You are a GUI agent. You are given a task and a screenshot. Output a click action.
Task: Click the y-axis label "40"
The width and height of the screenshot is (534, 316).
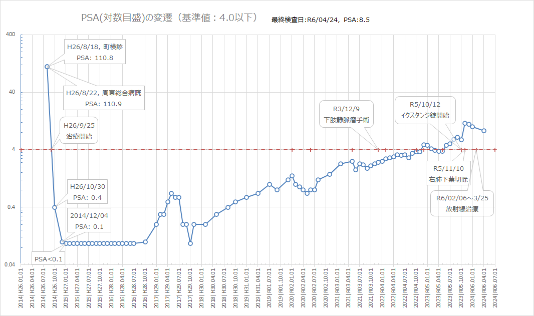tap(12, 92)
